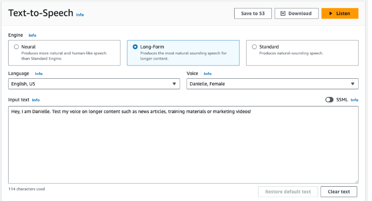Expand the Voice dropdown arrow
The width and height of the screenshot is (372, 201).
click(353, 84)
